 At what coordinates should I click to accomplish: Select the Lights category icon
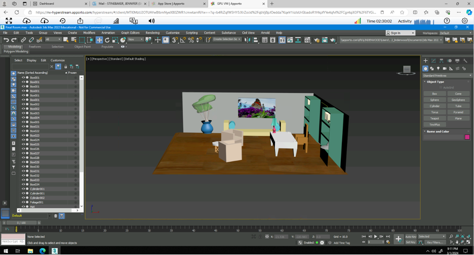click(438, 68)
